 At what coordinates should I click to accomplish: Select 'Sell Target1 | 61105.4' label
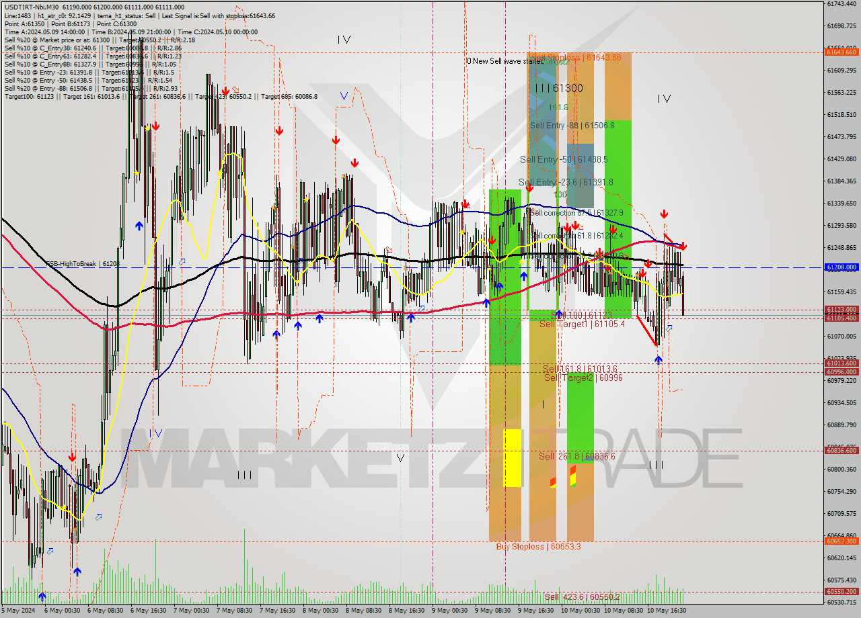pos(582,324)
